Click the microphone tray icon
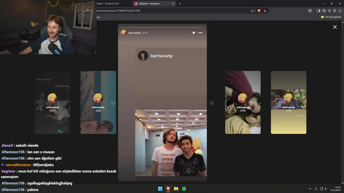This screenshot has height=193, width=344. (316, 189)
